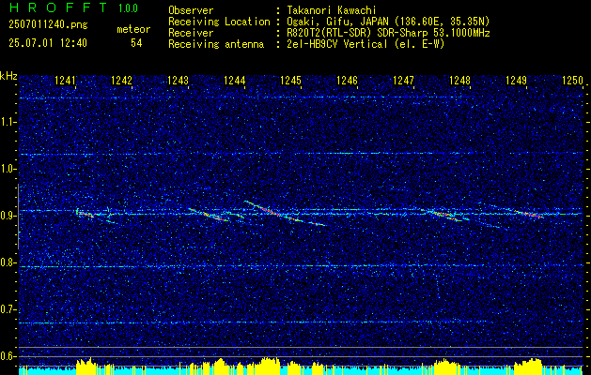This screenshot has width=591, height=375.
Task: Click the meteor label
Action: tap(133, 29)
